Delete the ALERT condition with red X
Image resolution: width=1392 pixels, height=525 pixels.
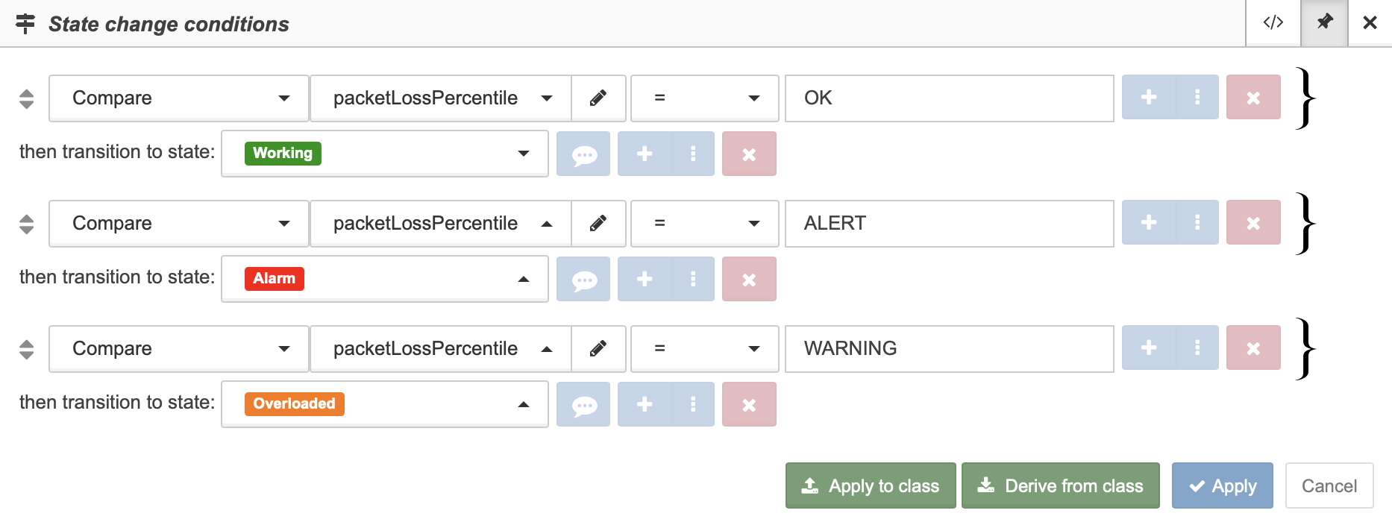click(1253, 222)
